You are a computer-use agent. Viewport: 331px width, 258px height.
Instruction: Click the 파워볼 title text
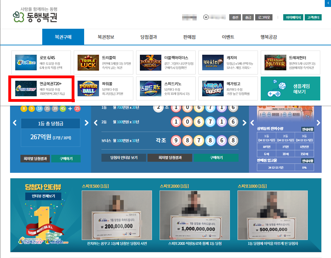107,84
